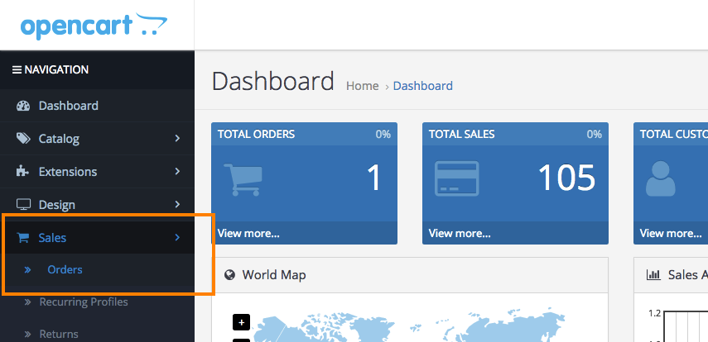Collapse the Sales menu chevron

point(177,238)
